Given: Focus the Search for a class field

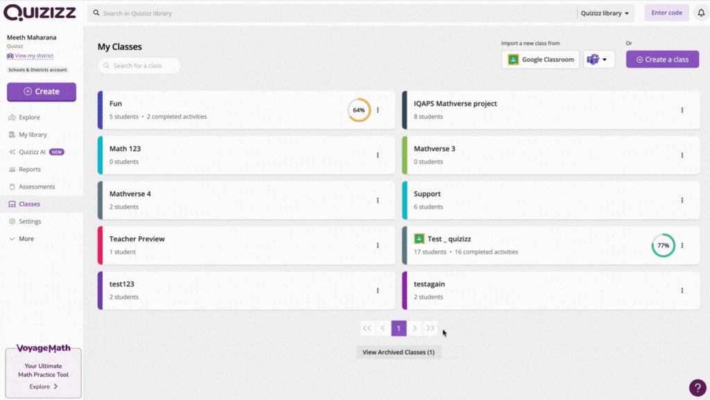Looking at the screenshot, I should click(139, 66).
